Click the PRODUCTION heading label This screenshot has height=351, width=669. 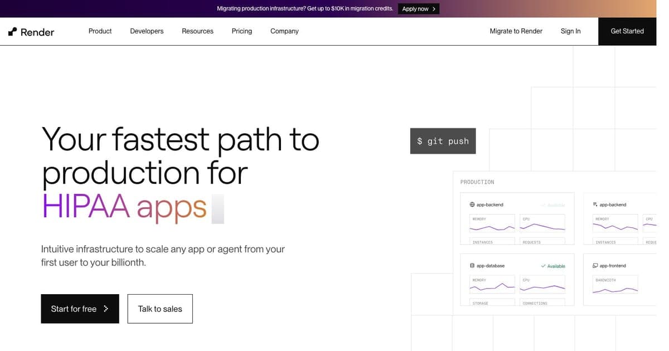click(477, 182)
